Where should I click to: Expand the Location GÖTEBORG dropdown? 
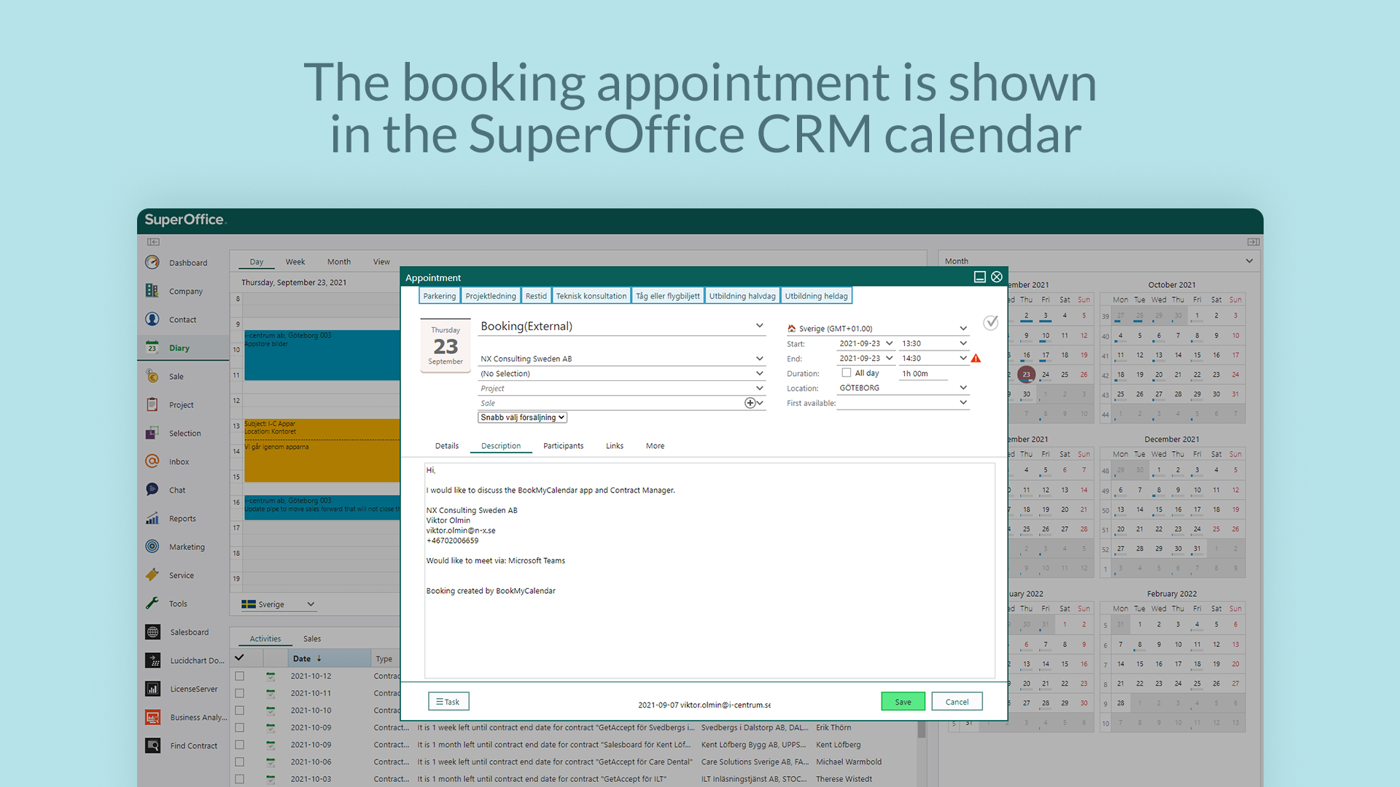(x=965, y=387)
